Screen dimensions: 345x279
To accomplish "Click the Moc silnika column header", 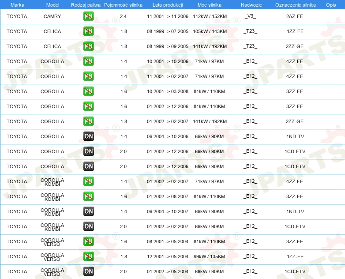I will 210,5.
